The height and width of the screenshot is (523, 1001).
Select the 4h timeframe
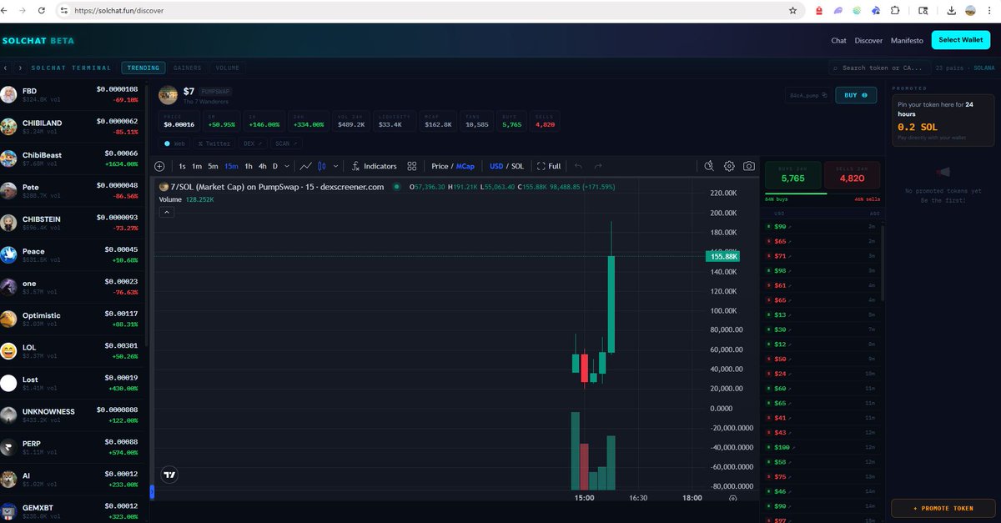[263, 166]
